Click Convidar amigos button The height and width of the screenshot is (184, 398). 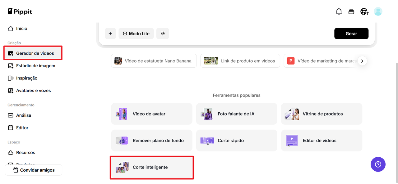pyautogui.click(x=34, y=170)
